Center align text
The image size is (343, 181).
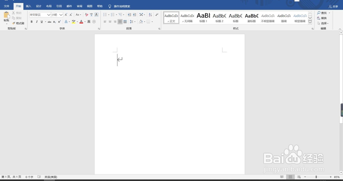110,22
